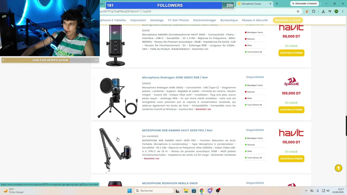Open the TV-Son-Photos menu
This screenshot has width=347, height=195.
click(178, 20)
